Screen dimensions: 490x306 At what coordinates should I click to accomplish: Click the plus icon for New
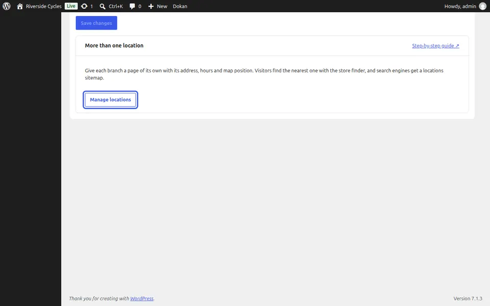click(x=151, y=6)
